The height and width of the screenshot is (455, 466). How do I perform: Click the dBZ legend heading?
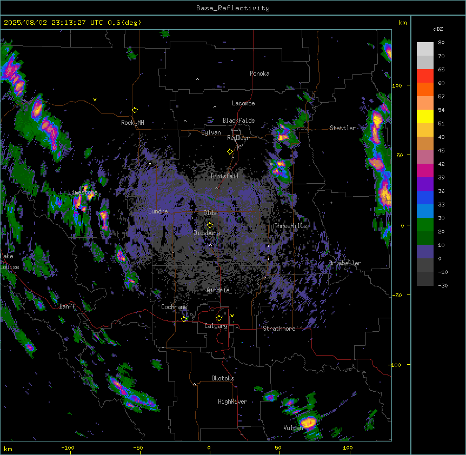click(438, 29)
